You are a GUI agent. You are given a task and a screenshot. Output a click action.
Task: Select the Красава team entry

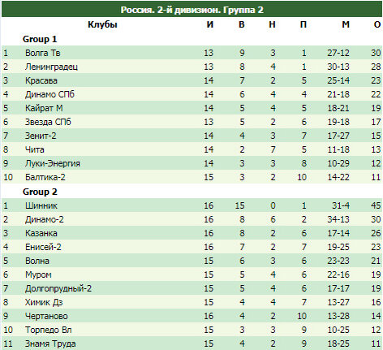[x=41, y=80]
